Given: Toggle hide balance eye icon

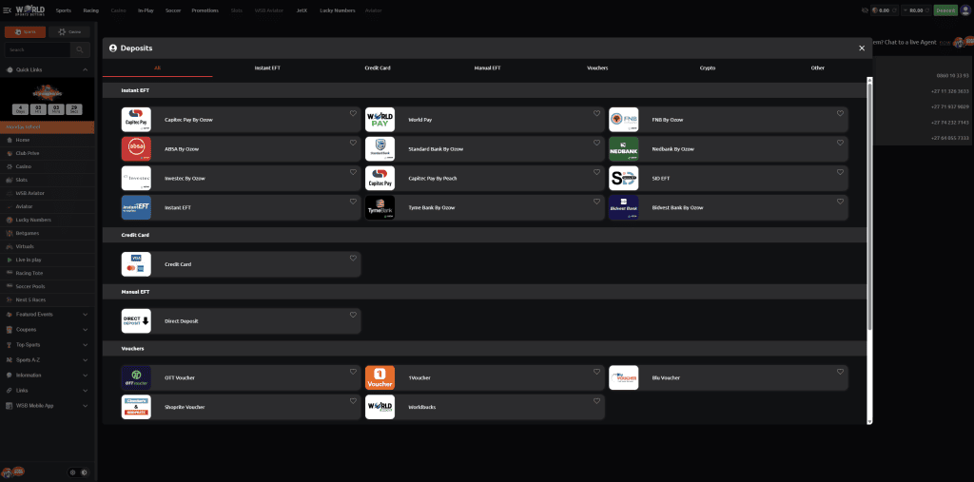Looking at the screenshot, I should coord(864,10).
